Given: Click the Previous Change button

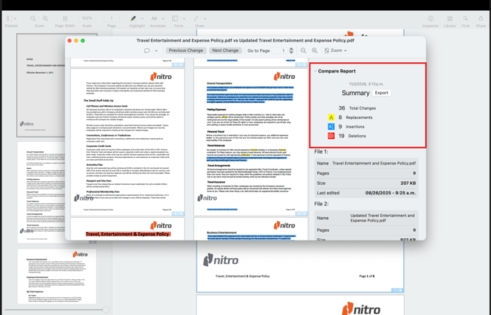Looking at the screenshot, I should (x=185, y=50).
